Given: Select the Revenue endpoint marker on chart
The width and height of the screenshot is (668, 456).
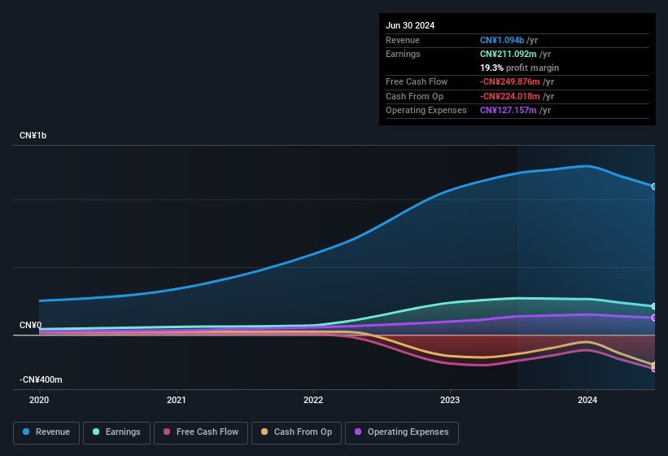Looking at the screenshot, I should (654, 186).
